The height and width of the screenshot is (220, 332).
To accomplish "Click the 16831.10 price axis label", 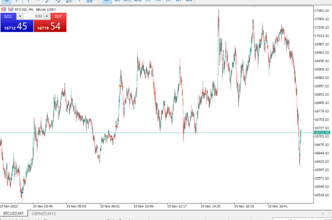I will pos(322,94).
